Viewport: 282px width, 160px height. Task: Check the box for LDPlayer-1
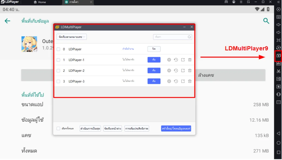click(x=58, y=60)
